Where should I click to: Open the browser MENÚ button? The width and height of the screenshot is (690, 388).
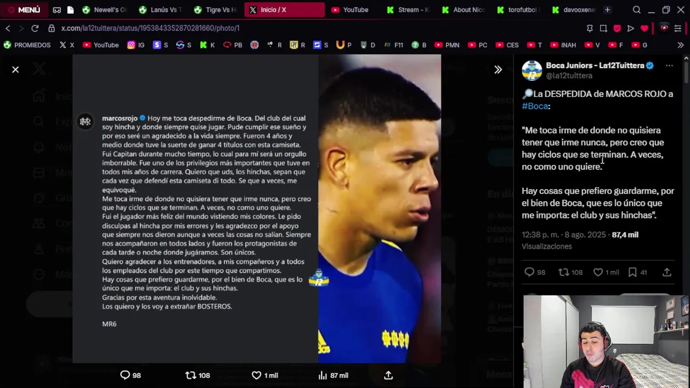(x=24, y=10)
